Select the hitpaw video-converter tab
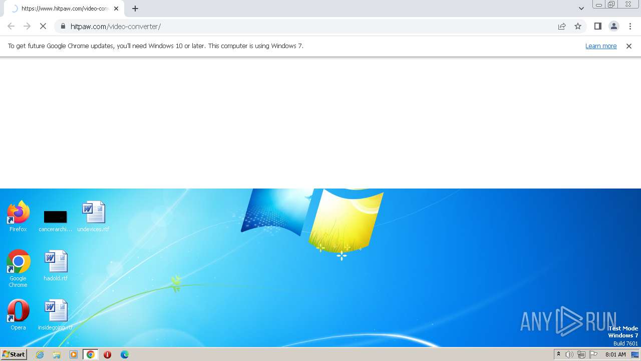 click(x=63, y=9)
